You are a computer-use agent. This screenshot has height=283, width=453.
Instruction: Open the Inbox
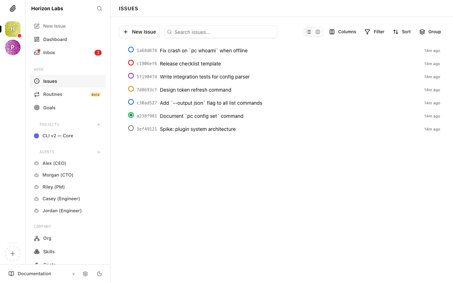click(x=68, y=52)
